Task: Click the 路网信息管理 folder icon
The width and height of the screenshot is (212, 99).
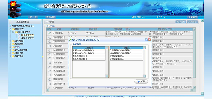Action: (16, 32)
